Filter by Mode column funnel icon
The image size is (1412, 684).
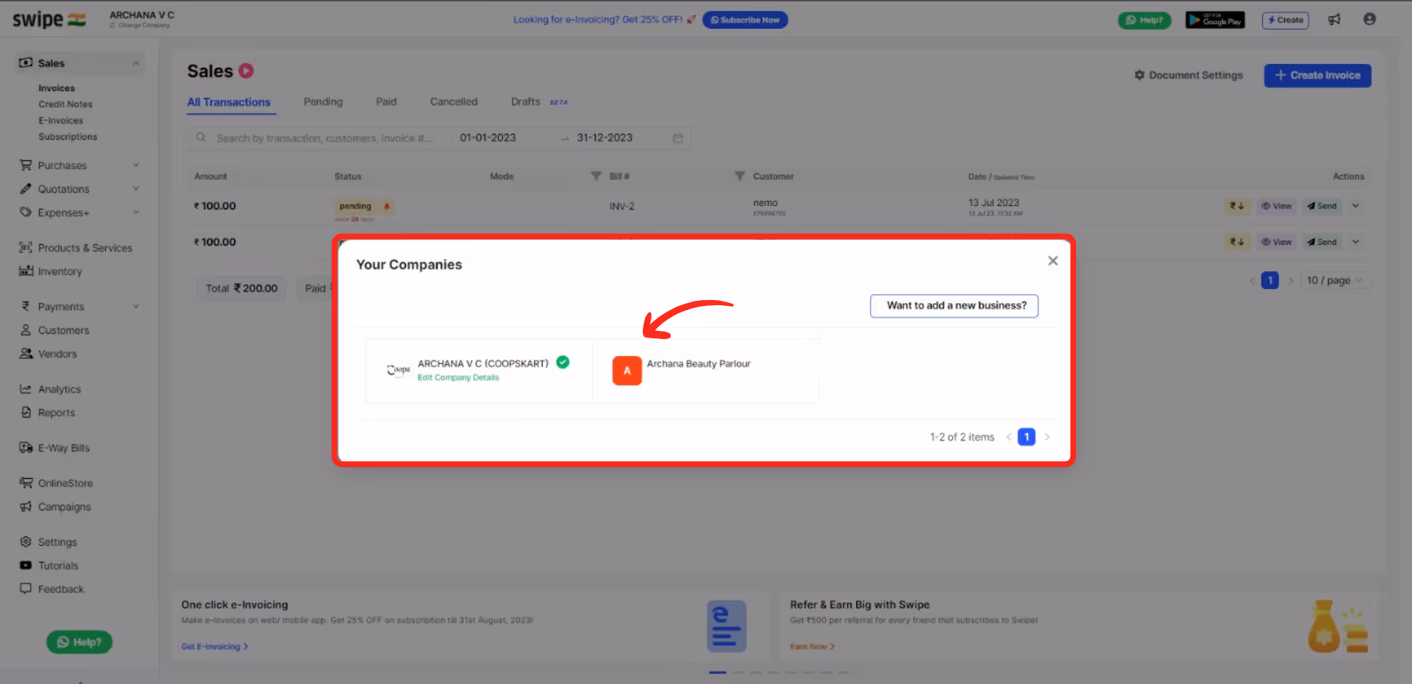[596, 176]
